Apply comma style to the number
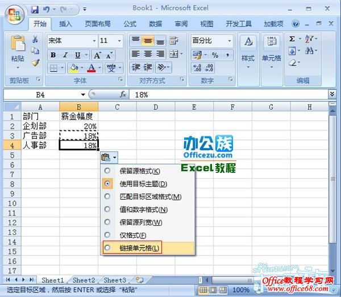The height and width of the screenshot is (297, 341). pos(227,55)
